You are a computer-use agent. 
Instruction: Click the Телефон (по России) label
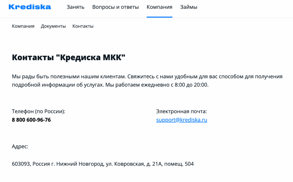coord(38,111)
